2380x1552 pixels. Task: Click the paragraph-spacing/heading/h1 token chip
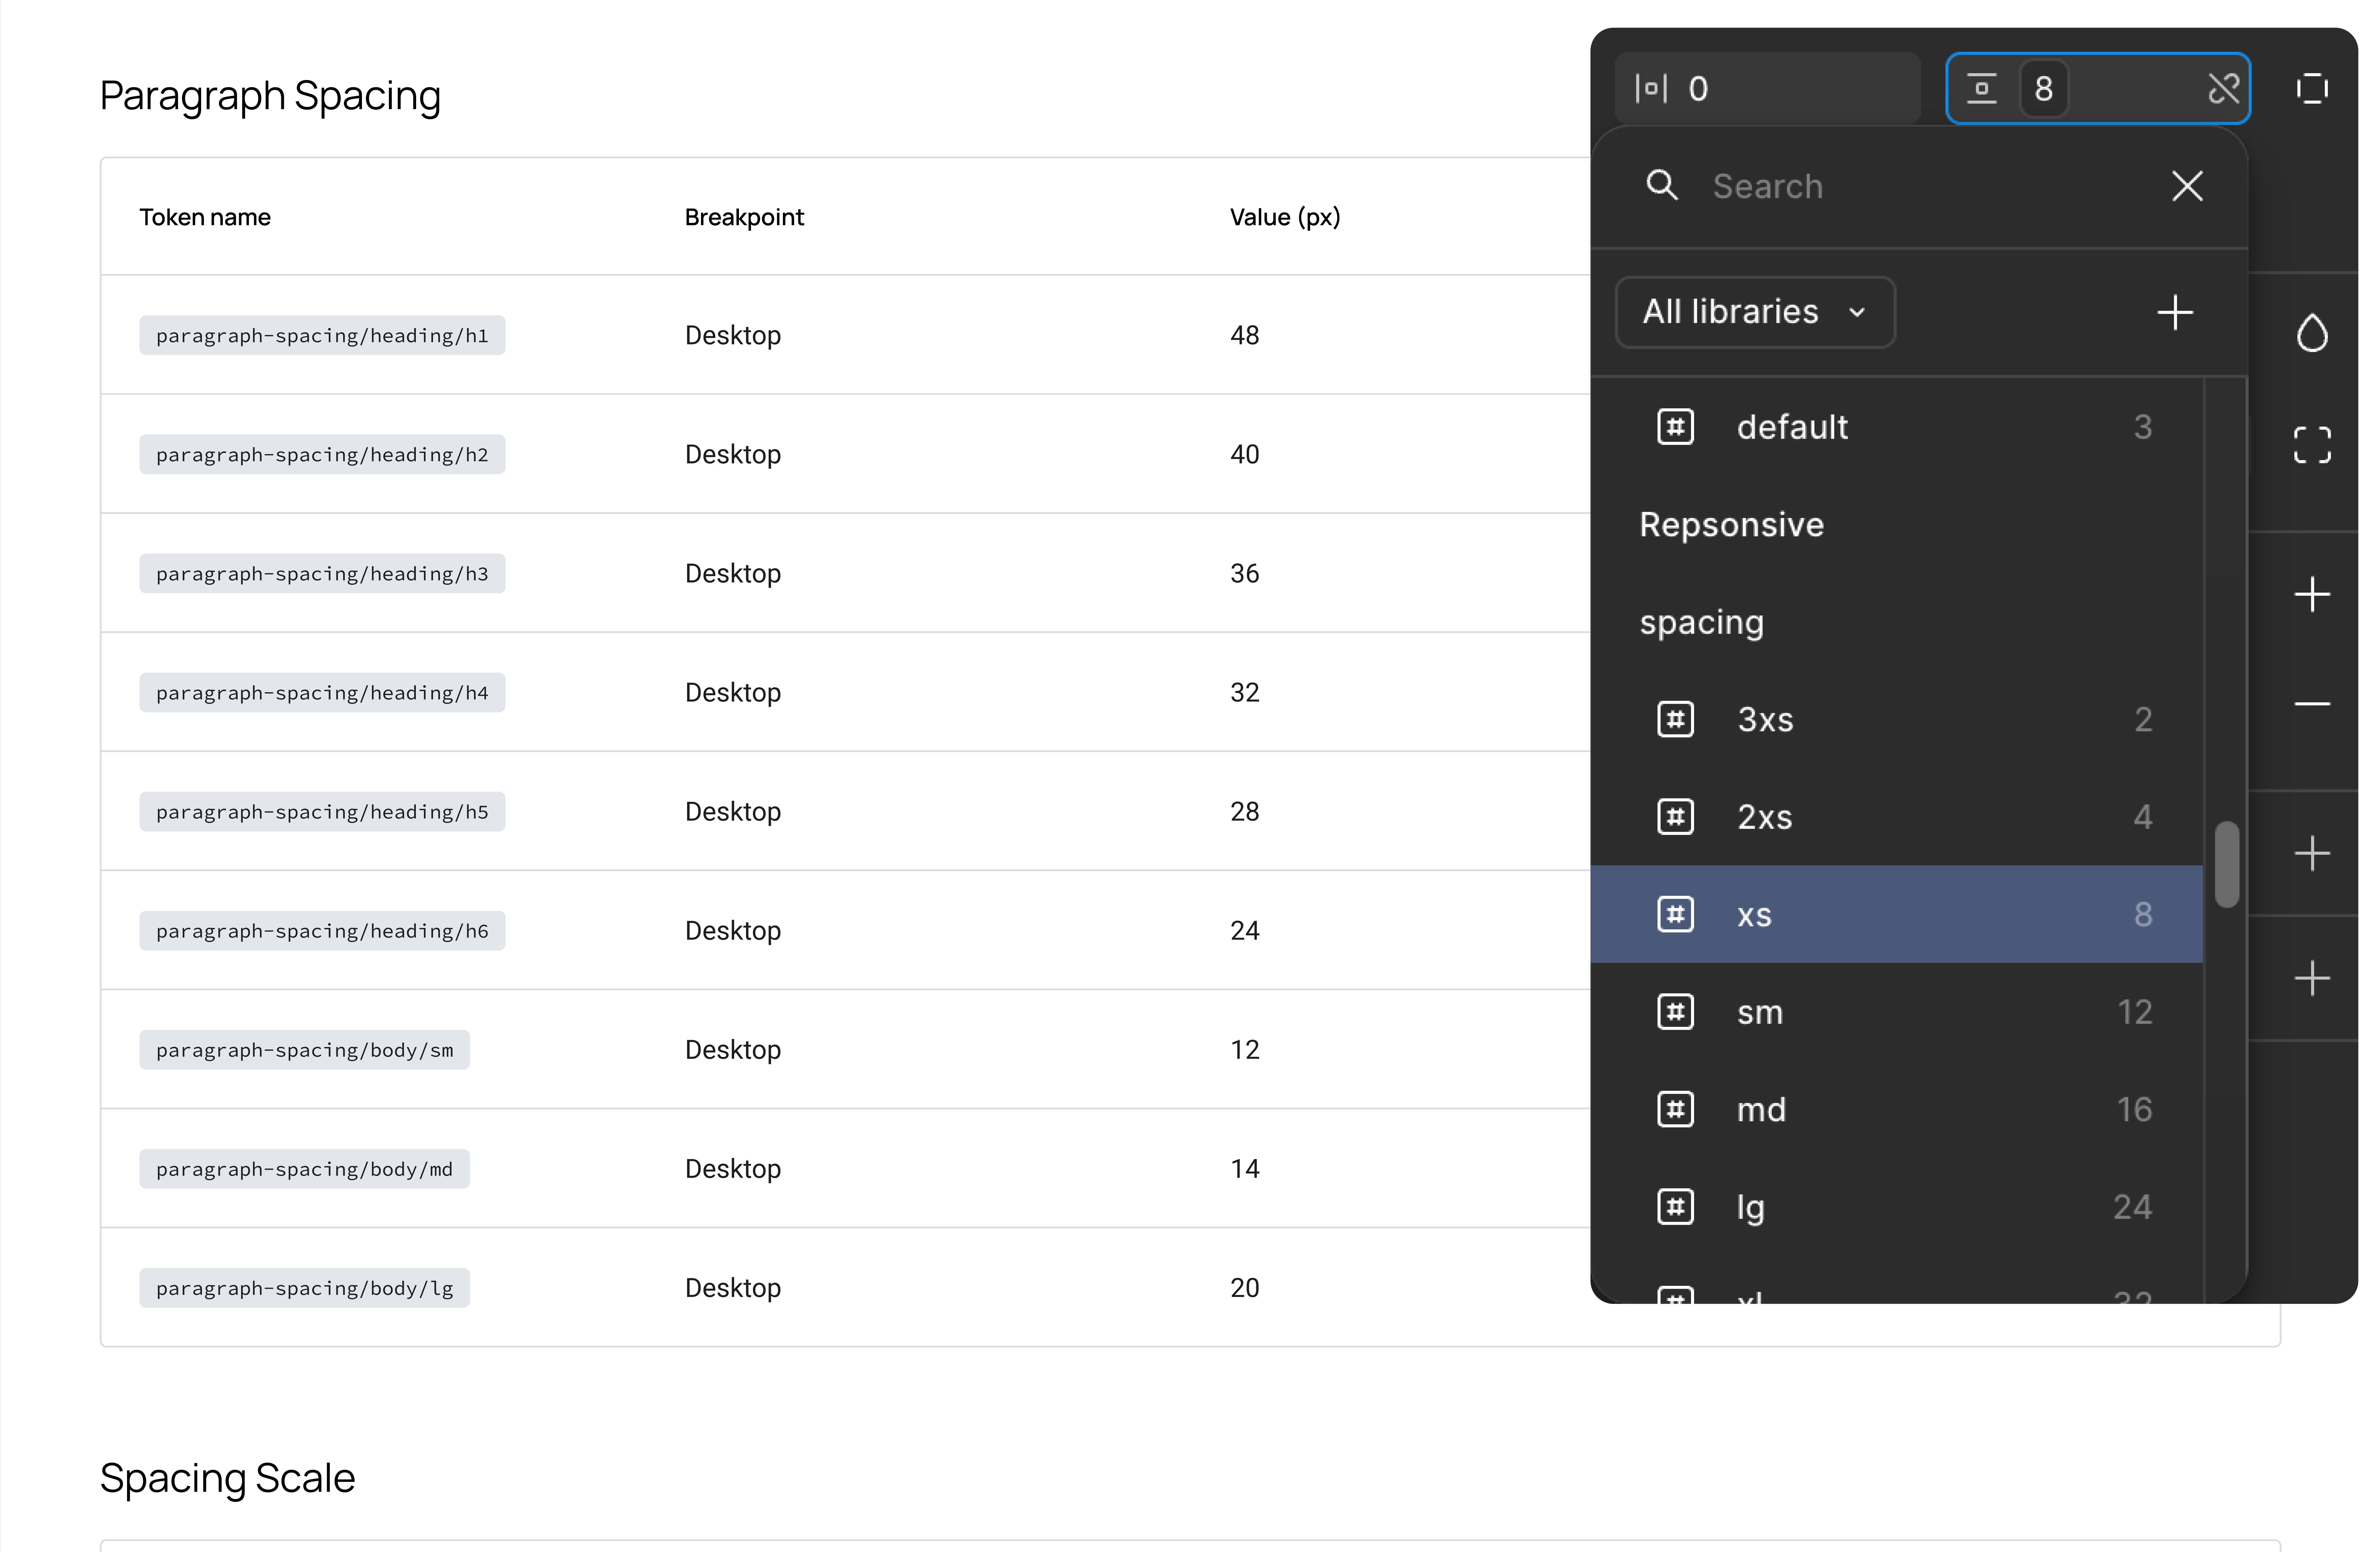pyautogui.click(x=322, y=335)
